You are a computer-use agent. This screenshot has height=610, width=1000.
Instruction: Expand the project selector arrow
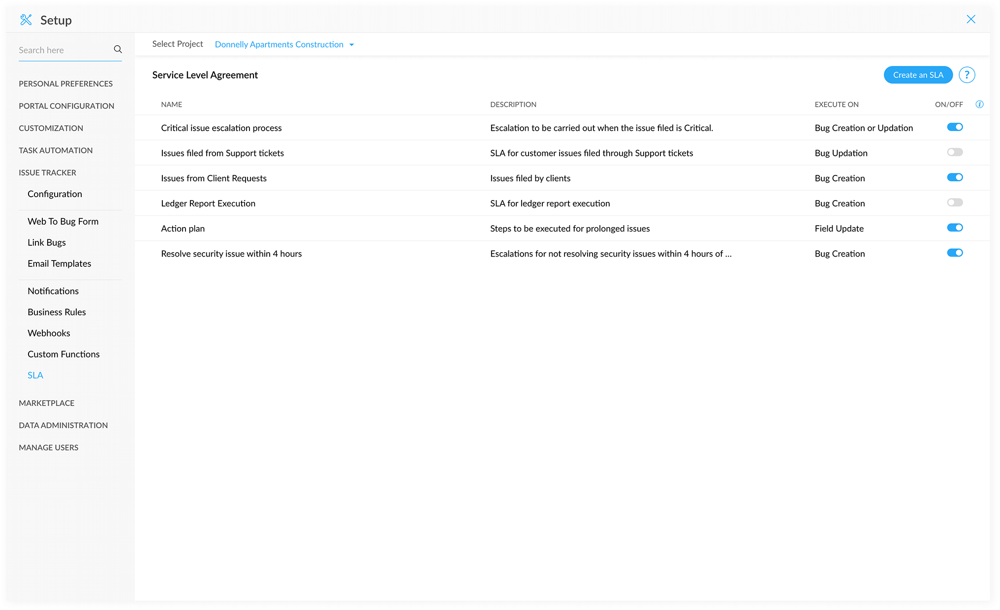click(351, 45)
